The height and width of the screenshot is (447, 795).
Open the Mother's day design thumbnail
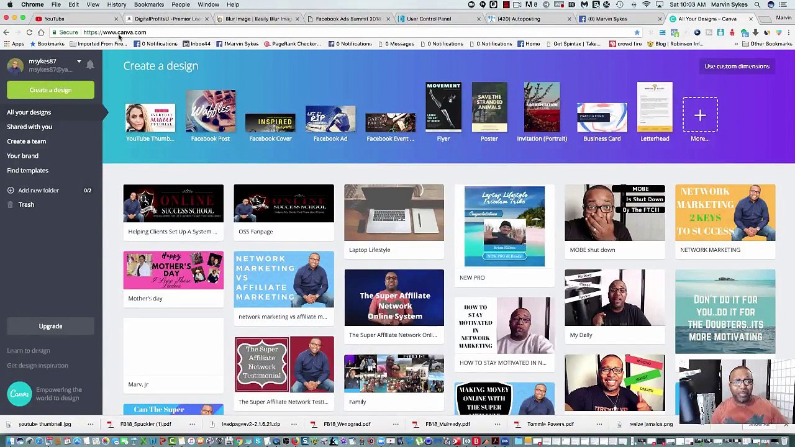(173, 270)
